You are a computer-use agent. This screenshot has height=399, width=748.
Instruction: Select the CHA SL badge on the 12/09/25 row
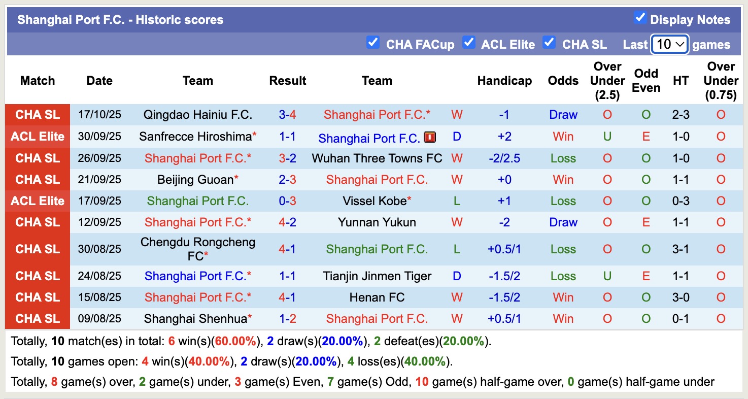click(x=37, y=222)
